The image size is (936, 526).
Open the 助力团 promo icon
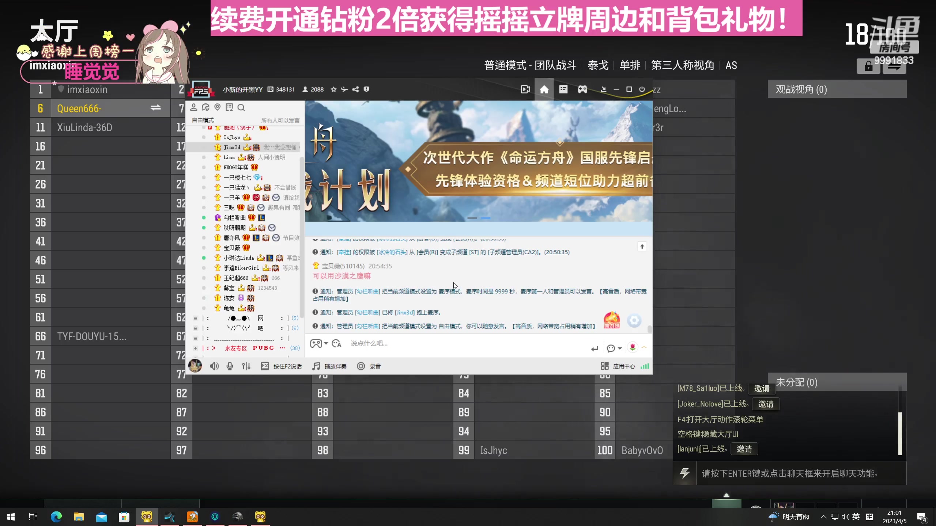click(x=611, y=320)
